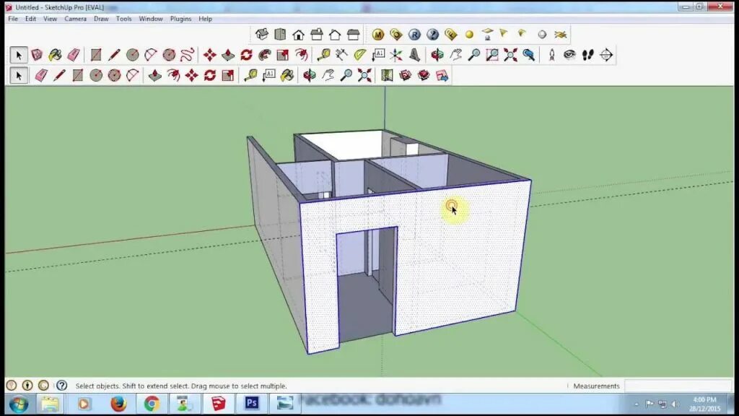This screenshot has width=739, height=416.
Task: Select the Follow Me tool
Action: pyautogui.click(x=265, y=55)
